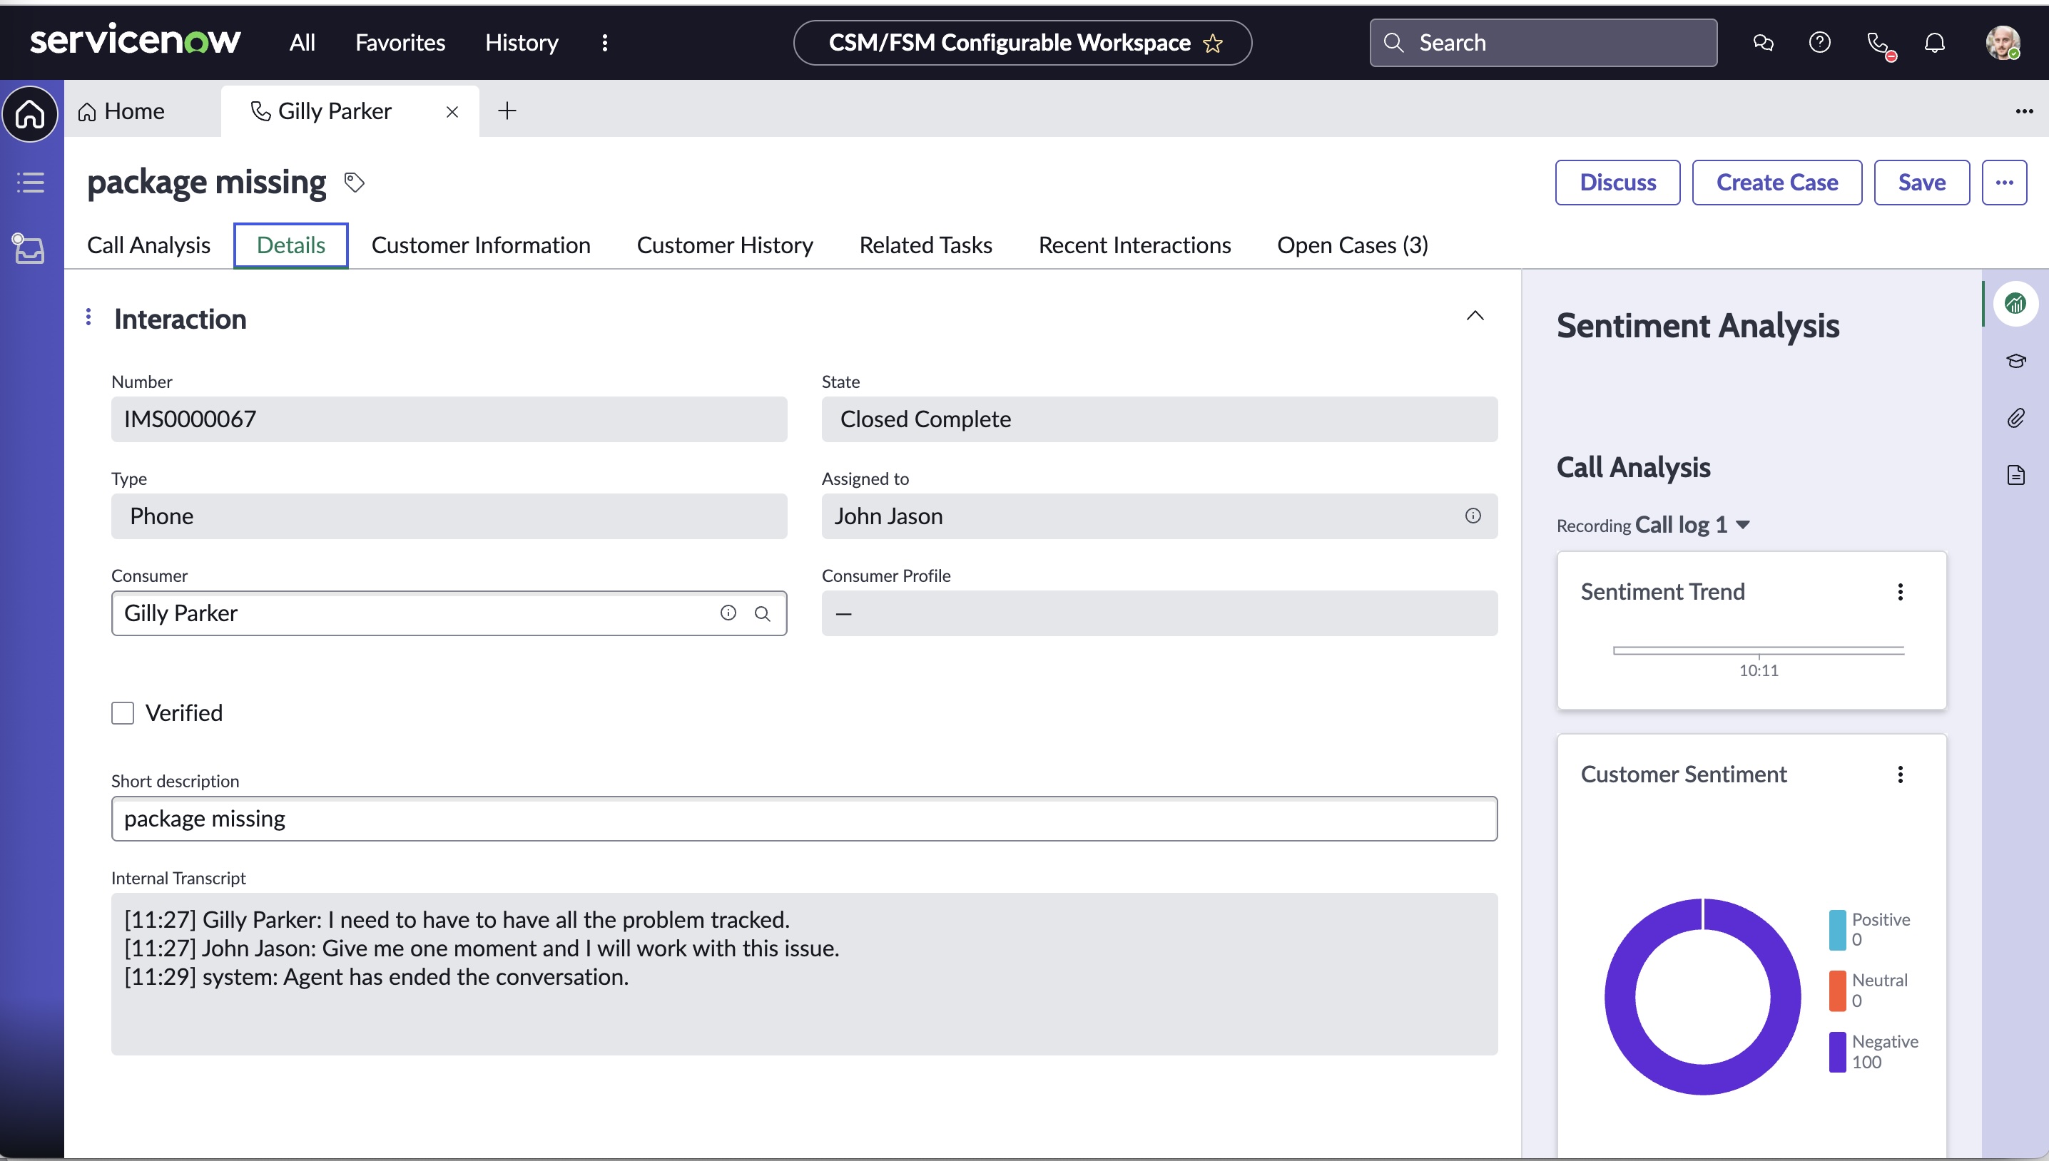2049x1161 pixels.
Task: Open the list menu icon in sidebar
Action: pyautogui.click(x=30, y=183)
